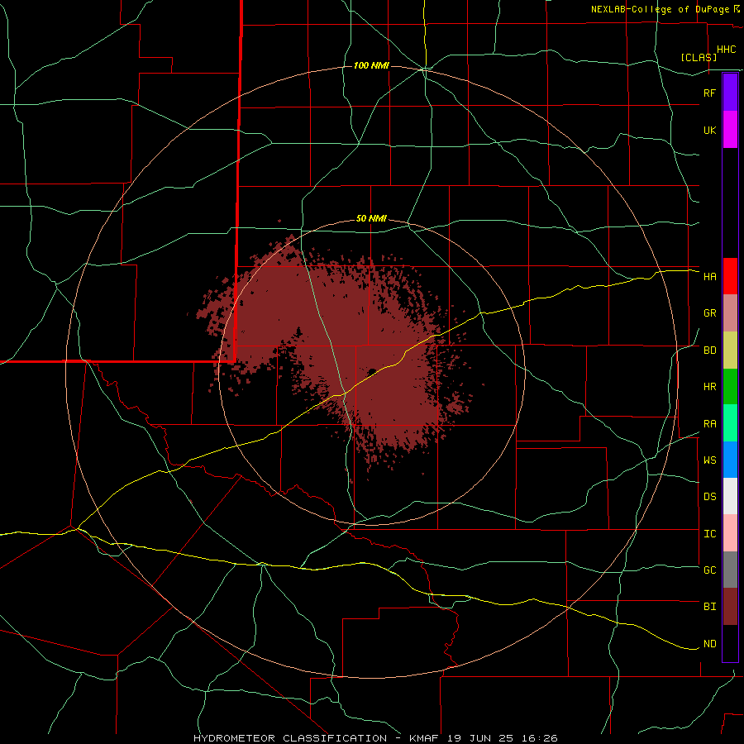The height and width of the screenshot is (744, 744).
Task: Click the purple RF color swatch
Action: (730, 93)
